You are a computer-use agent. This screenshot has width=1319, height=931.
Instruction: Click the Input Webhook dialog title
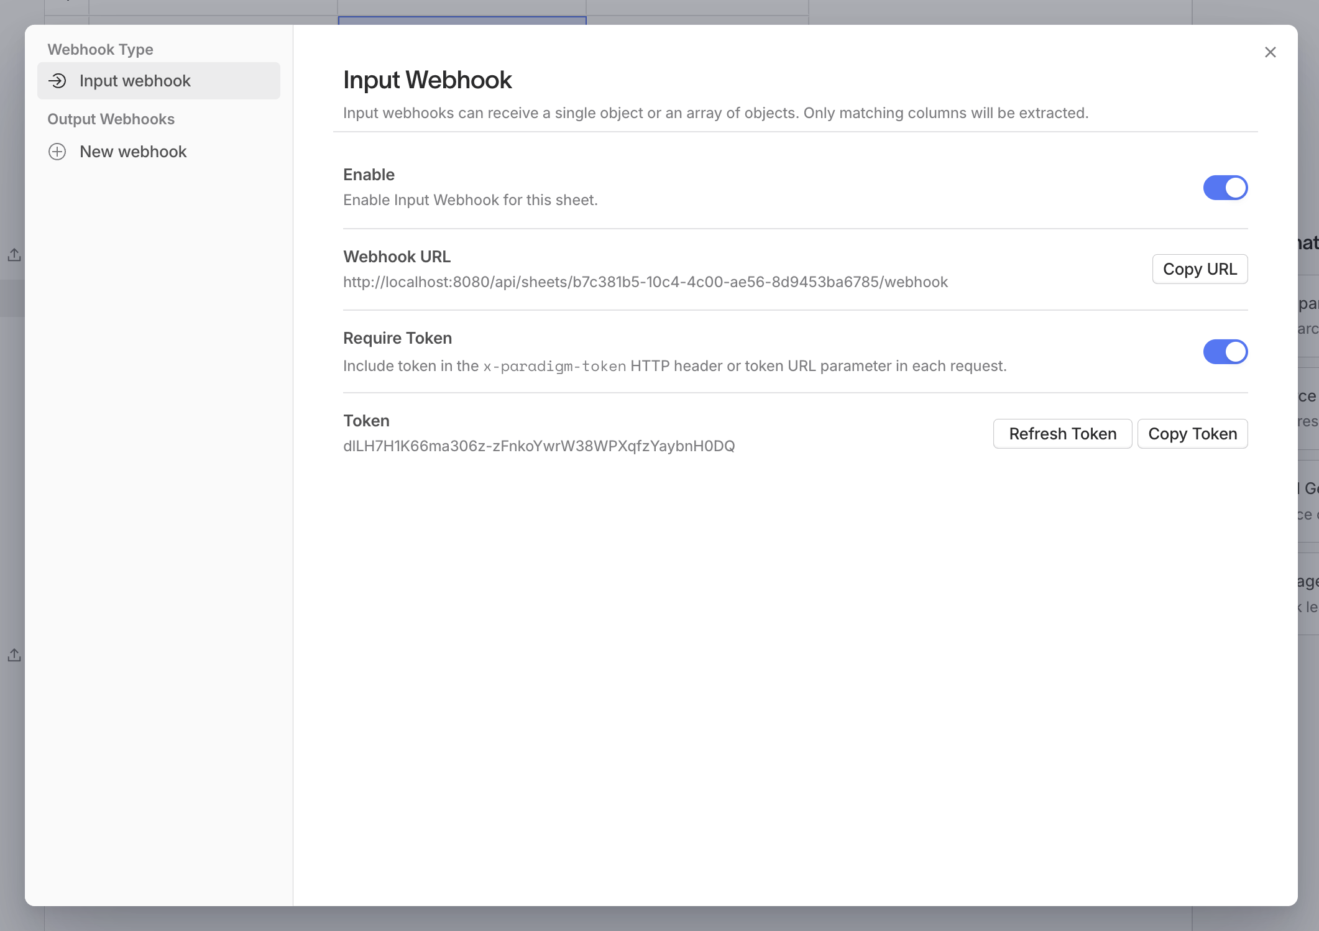pyautogui.click(x=427, y=80)
